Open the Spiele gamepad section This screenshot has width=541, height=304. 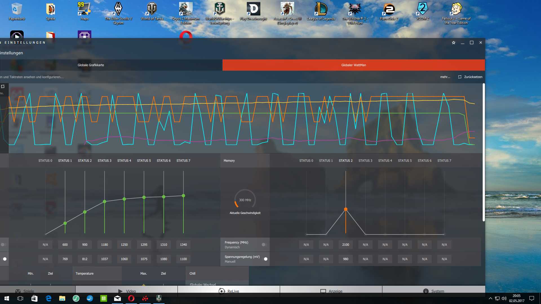(25, 291)
